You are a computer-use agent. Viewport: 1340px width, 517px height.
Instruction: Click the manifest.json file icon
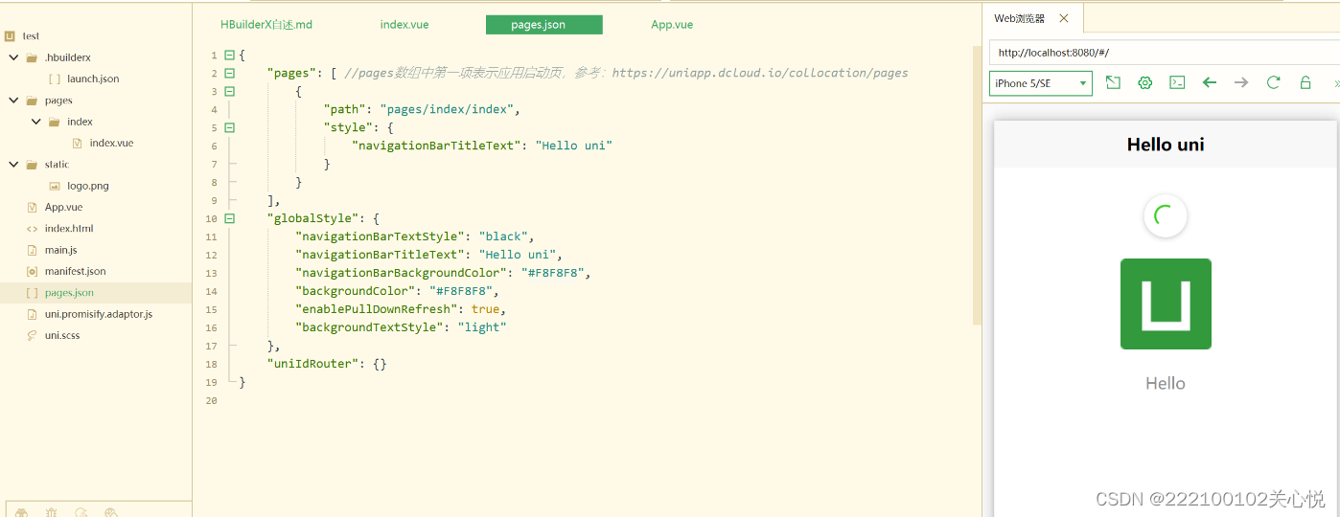tap(33, 271)
